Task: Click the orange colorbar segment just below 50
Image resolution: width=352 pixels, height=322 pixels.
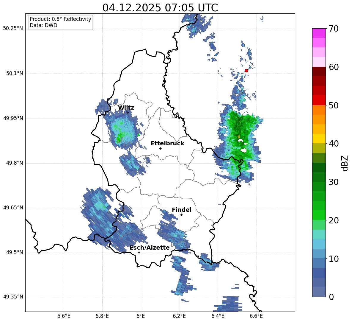Action: tap(319, 110)
